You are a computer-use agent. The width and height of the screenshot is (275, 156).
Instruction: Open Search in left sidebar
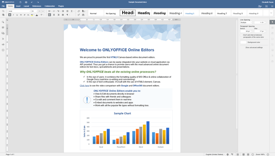pos(3,22)
